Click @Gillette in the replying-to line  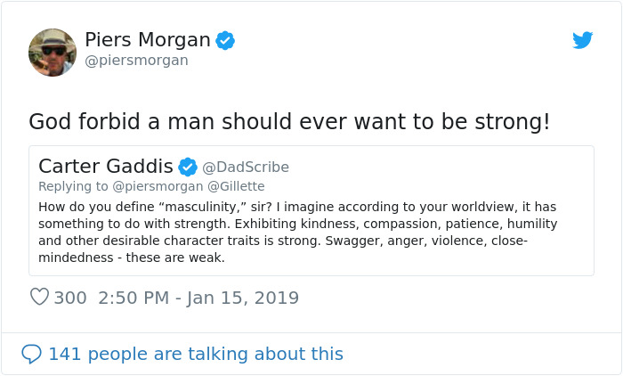236,186
